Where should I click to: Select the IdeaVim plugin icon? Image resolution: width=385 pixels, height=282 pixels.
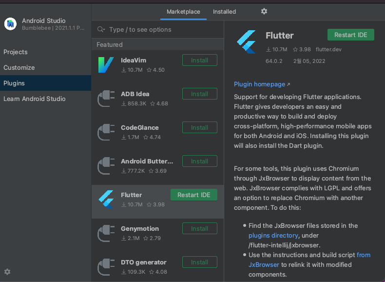[x=106, y=65]
